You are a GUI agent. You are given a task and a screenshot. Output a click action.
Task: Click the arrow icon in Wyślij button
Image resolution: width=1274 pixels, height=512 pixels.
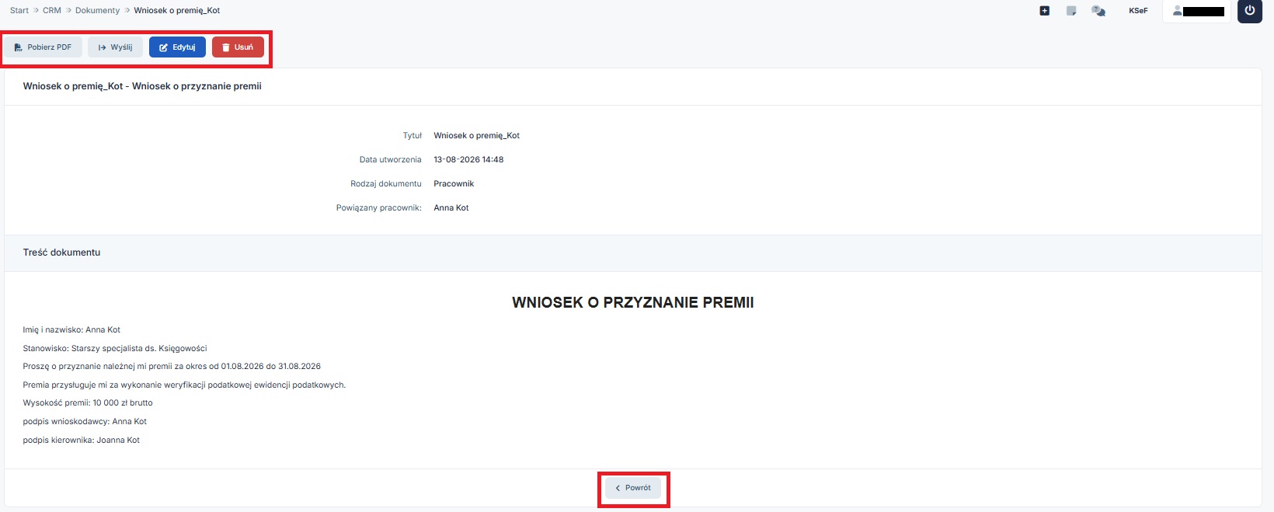[102, 47]
